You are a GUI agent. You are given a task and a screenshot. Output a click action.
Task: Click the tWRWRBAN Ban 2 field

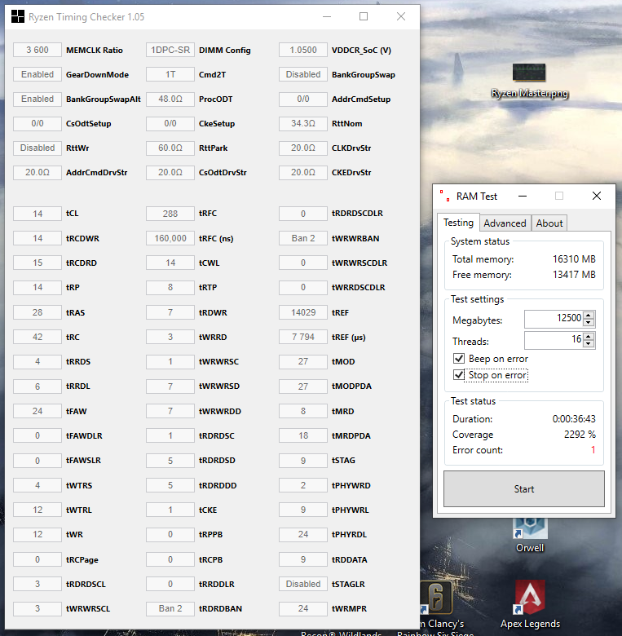pyautogui.click(x=303, y=238)
